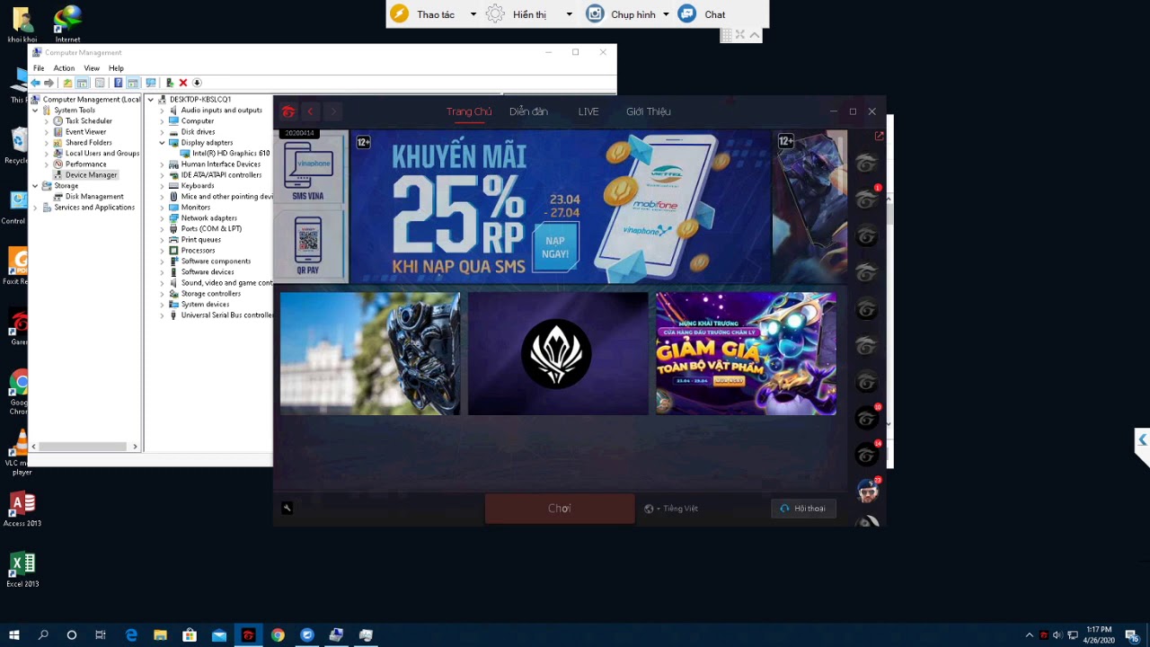This screenshot has height=647, width=1150.
Task: Expand Audio inputs and outputs category
Action: [x=163, y=110]
